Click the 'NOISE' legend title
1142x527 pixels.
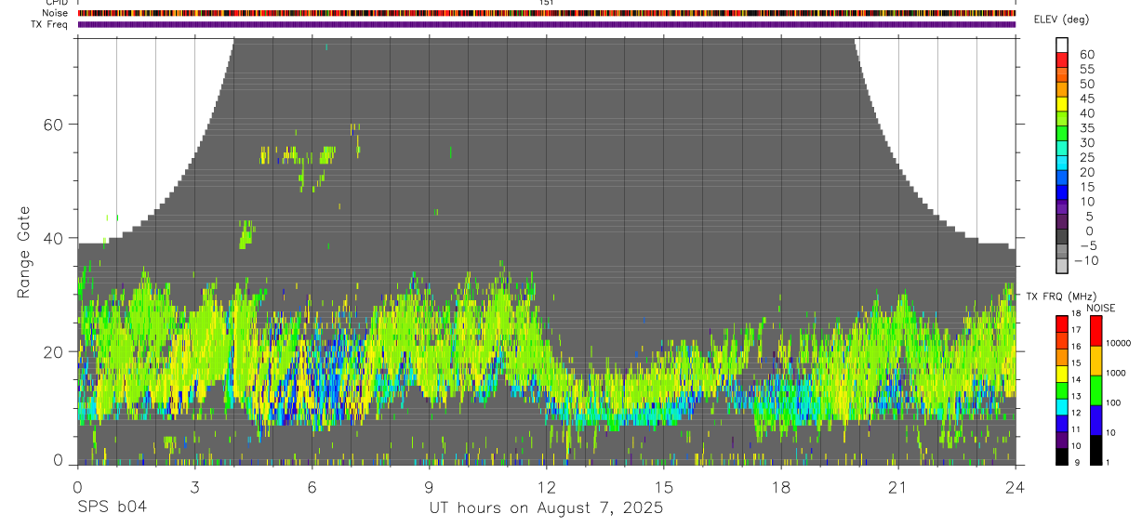pyautogui.click(x=1101, y=308)
